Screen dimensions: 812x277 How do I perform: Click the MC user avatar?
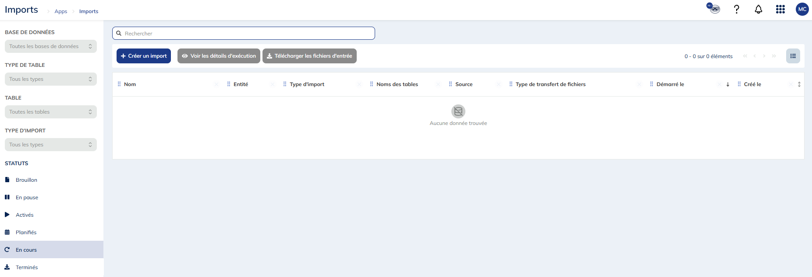coord(802,9)
